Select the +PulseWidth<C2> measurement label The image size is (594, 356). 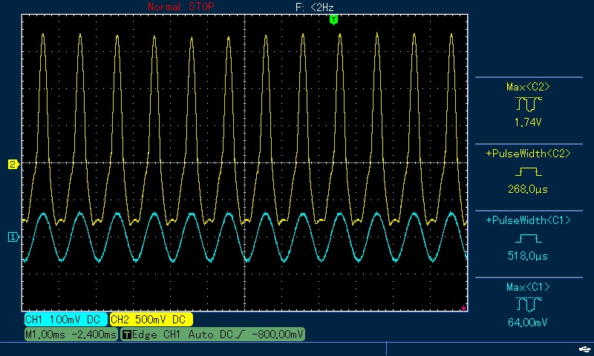[528, 154]
